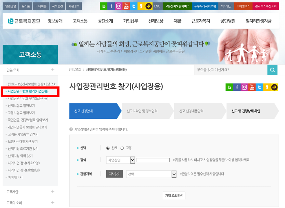
Task: Select the 고용 radio button
Action: point(122,148)
